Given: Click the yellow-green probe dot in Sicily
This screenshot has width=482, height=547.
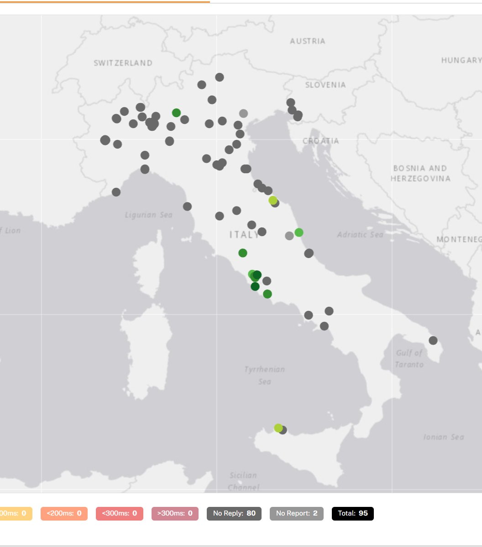Looking at the screenshot, I should (278, 428).
